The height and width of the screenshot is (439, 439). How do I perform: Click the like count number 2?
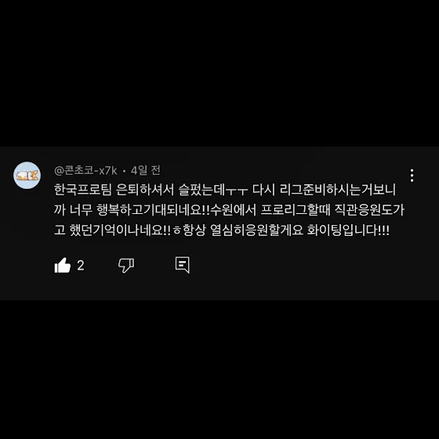click(x=81, y=266)
